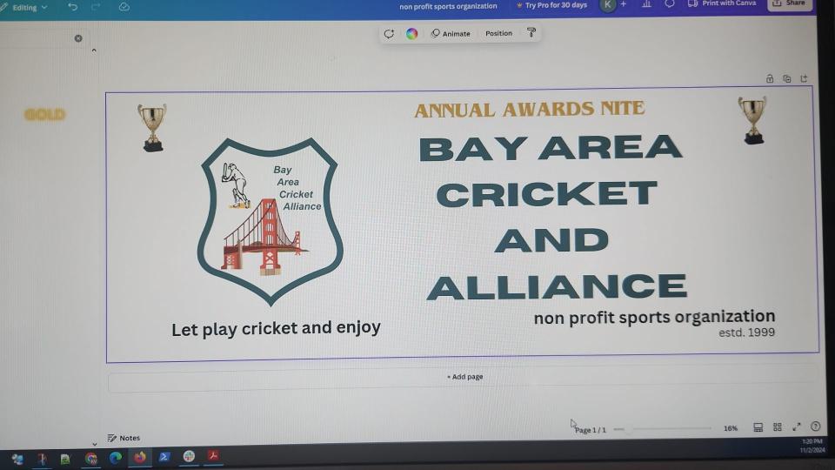Toggle fullscreen present mode

point(796,427)
